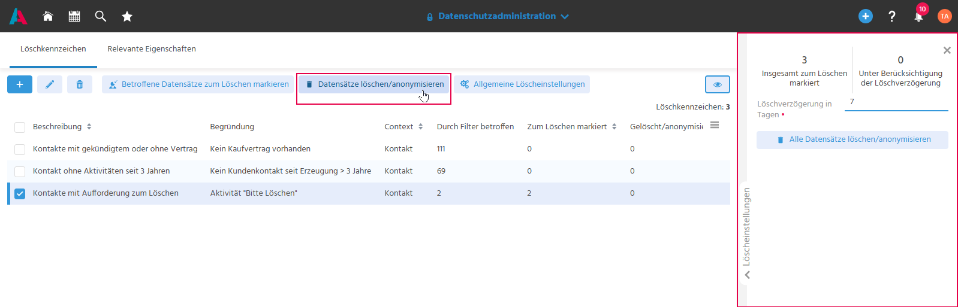Open the global search magnifier
The width and height of the screenshot is (958, 307).
point(101,16)
